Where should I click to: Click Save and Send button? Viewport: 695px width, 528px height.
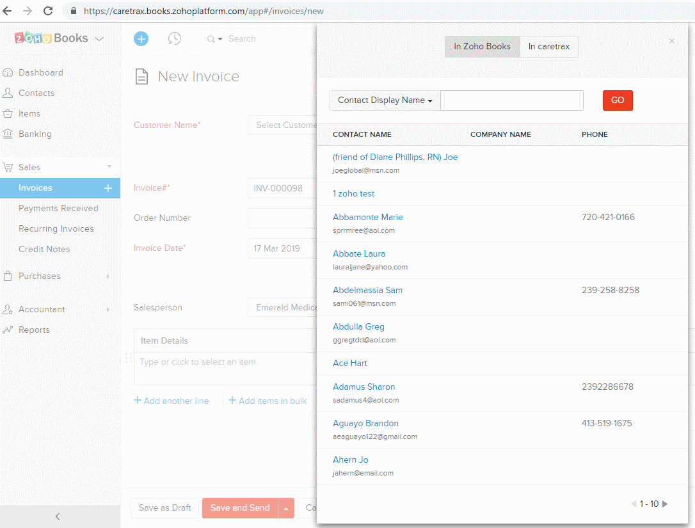pos(240,508)
